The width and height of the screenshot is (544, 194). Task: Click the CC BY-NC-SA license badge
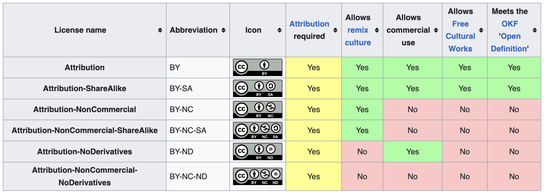(x=257, y=130)
